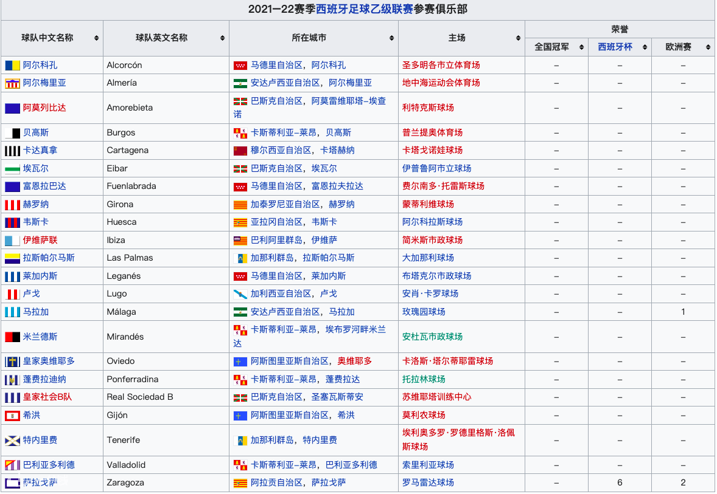Select the Leganés English name cell
717x494 pixels.
click(x=166, y=276)
